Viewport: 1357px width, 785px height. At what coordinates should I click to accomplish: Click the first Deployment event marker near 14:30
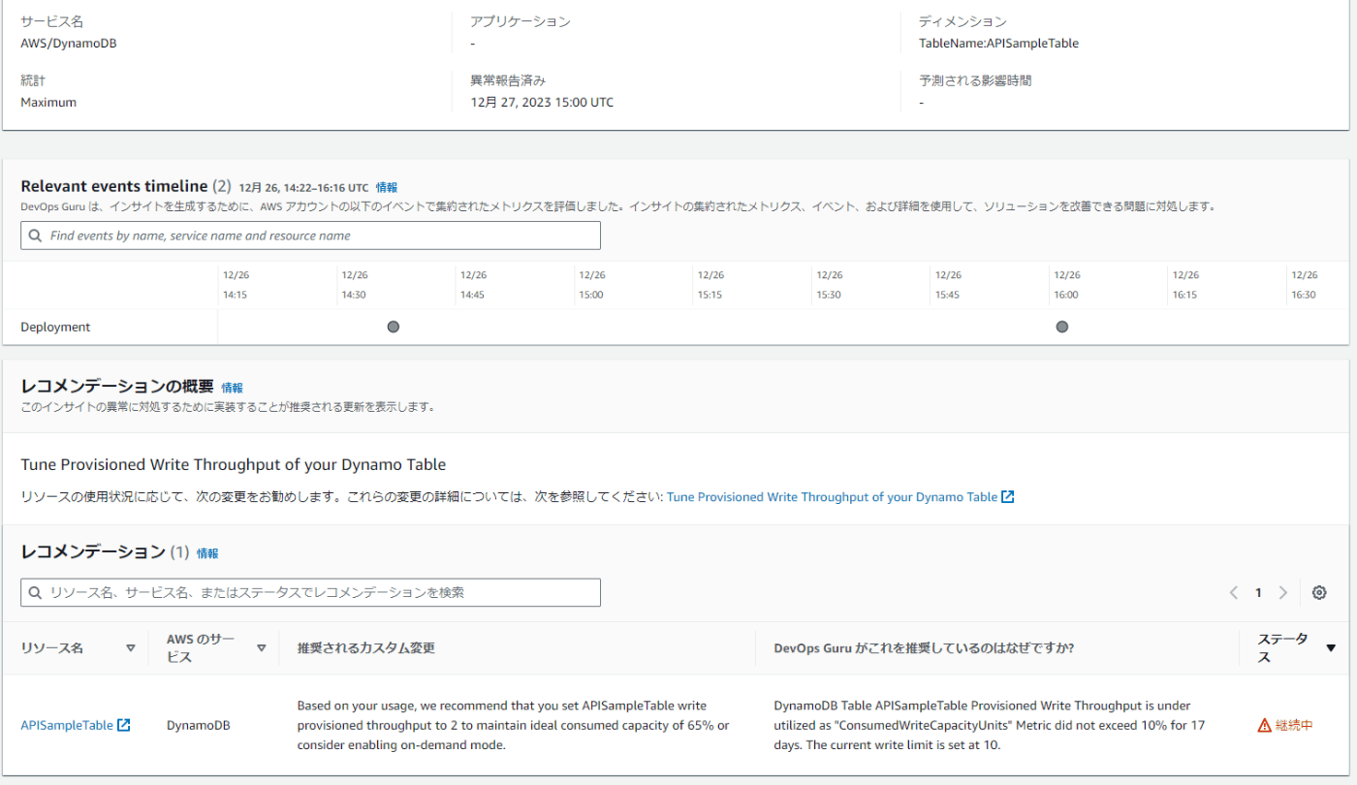click(x=393, y=328)
